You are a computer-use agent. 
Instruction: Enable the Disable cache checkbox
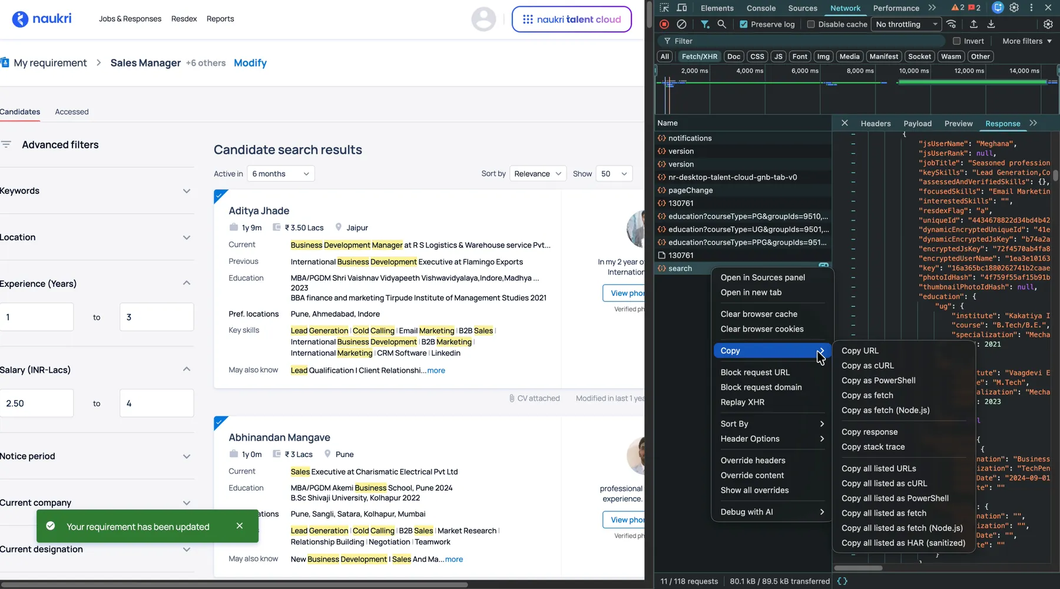pos(811,24)
